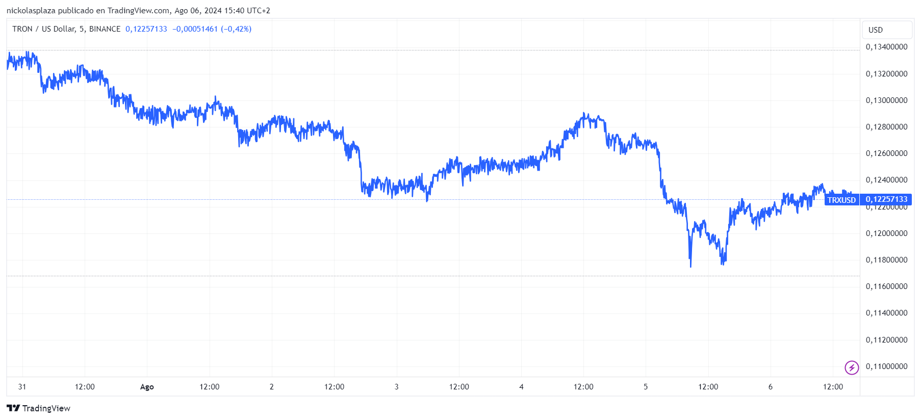
Task: Click the TradingView logo icon
Action: 13,408
